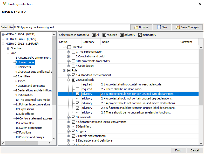The width and height of the screenshot is (204, 154).
Task: Expand MISRA C:2004 tree node
Action: point(3,35)
